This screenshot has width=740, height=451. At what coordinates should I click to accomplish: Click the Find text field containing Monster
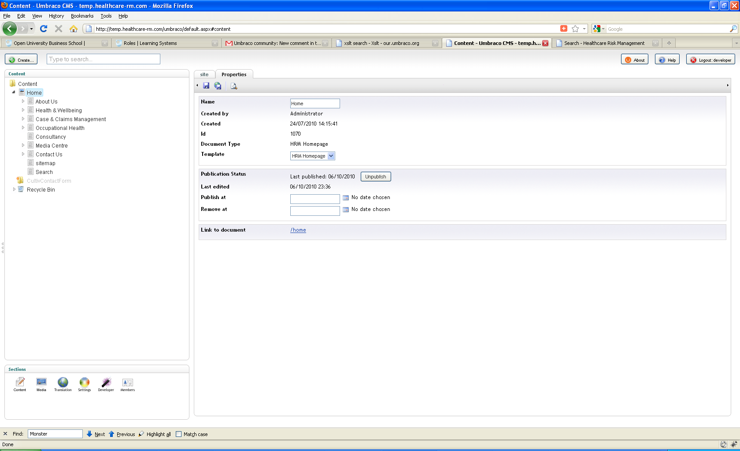point(55,434)
